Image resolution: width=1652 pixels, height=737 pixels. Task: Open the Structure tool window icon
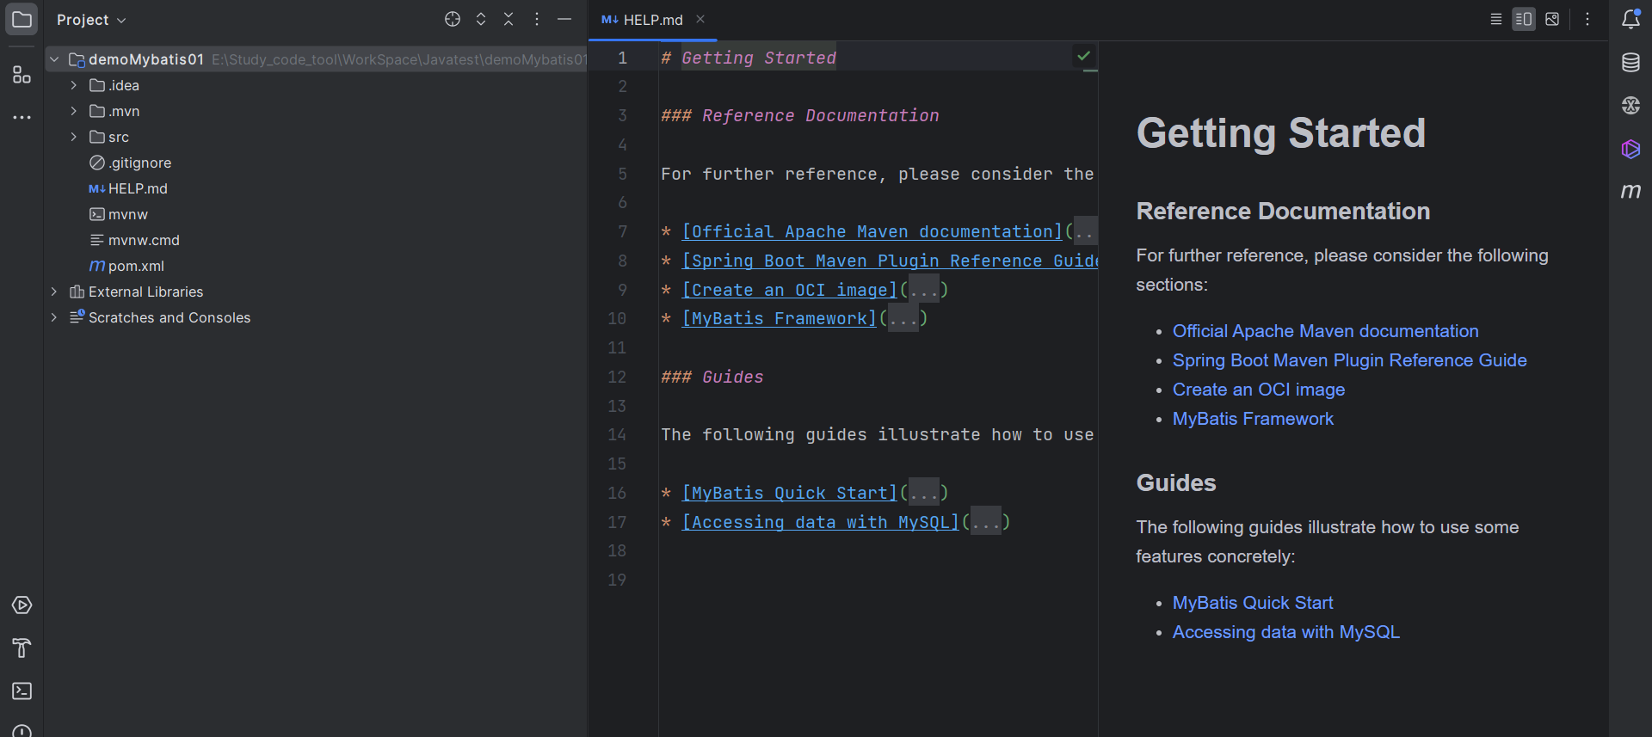[22, 75]
